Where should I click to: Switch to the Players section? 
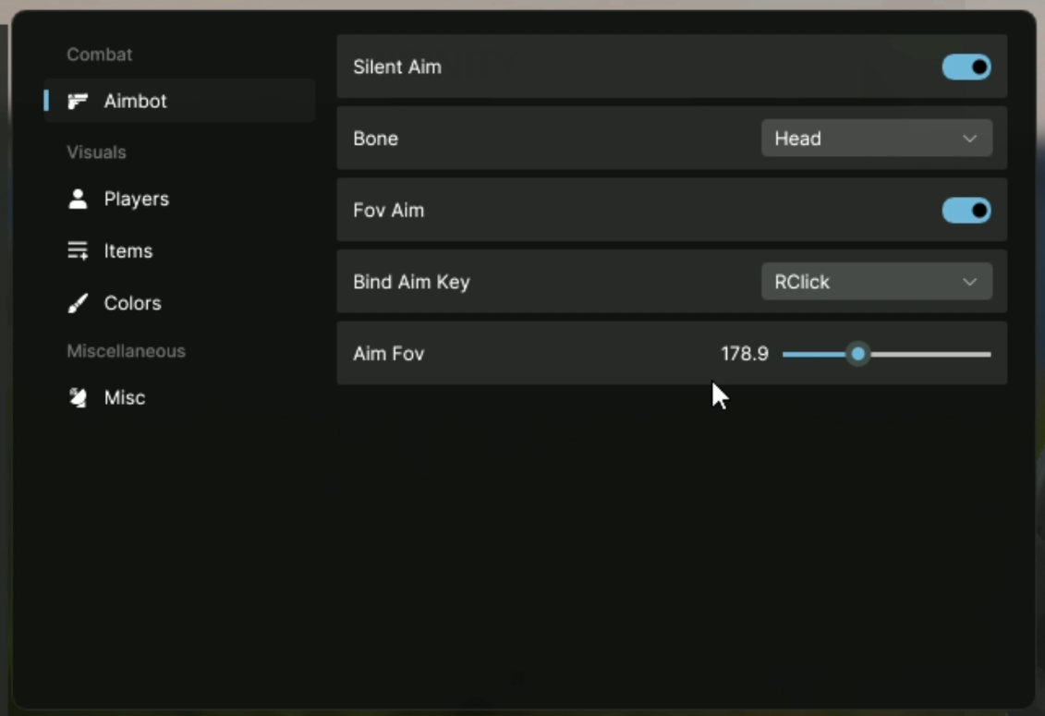click(136, 199)
